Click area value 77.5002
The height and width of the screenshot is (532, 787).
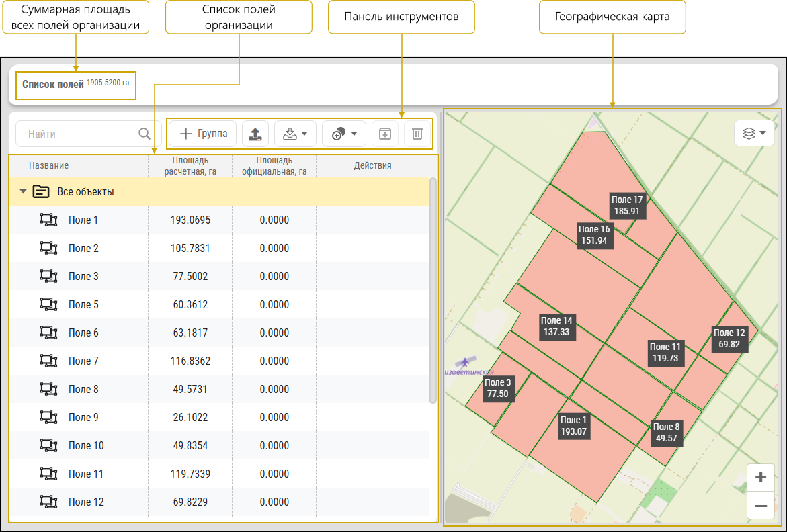coord(190,276)
